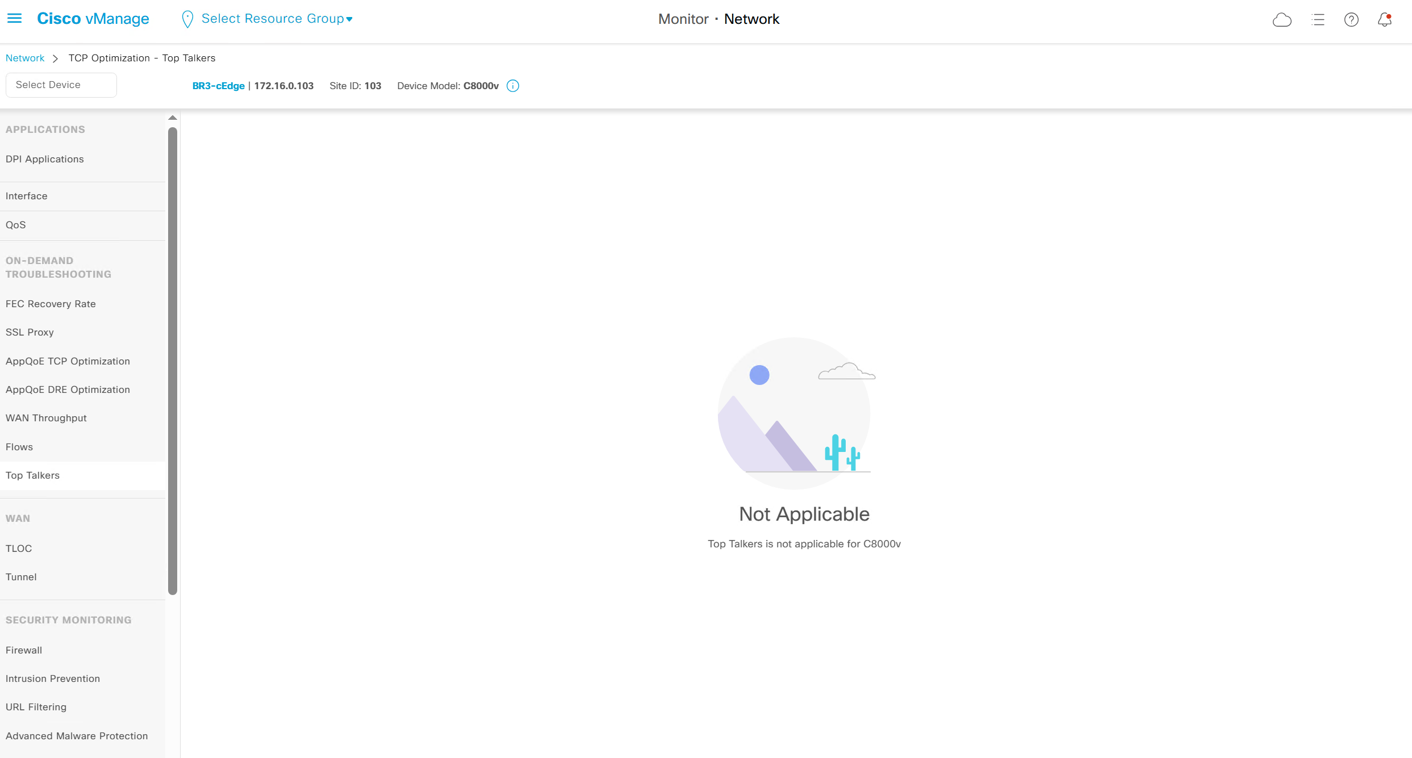Open the task list icon
The height and width of the screenshot is (758, 1412).
[1318, 20]
